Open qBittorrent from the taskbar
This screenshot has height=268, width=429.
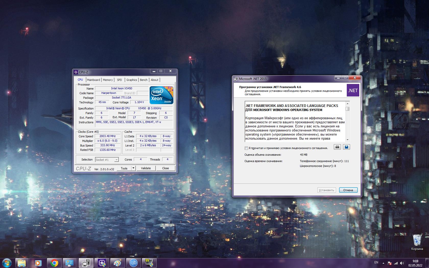[x=133, y=263]
